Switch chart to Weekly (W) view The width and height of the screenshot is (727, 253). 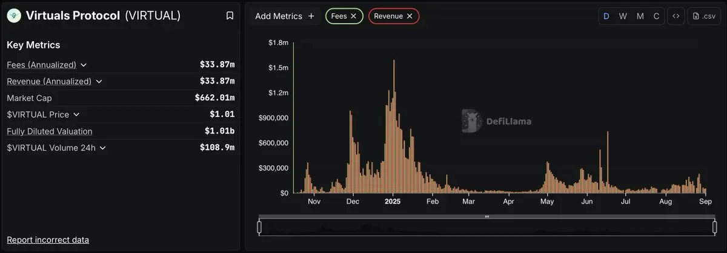coord(623,16)
